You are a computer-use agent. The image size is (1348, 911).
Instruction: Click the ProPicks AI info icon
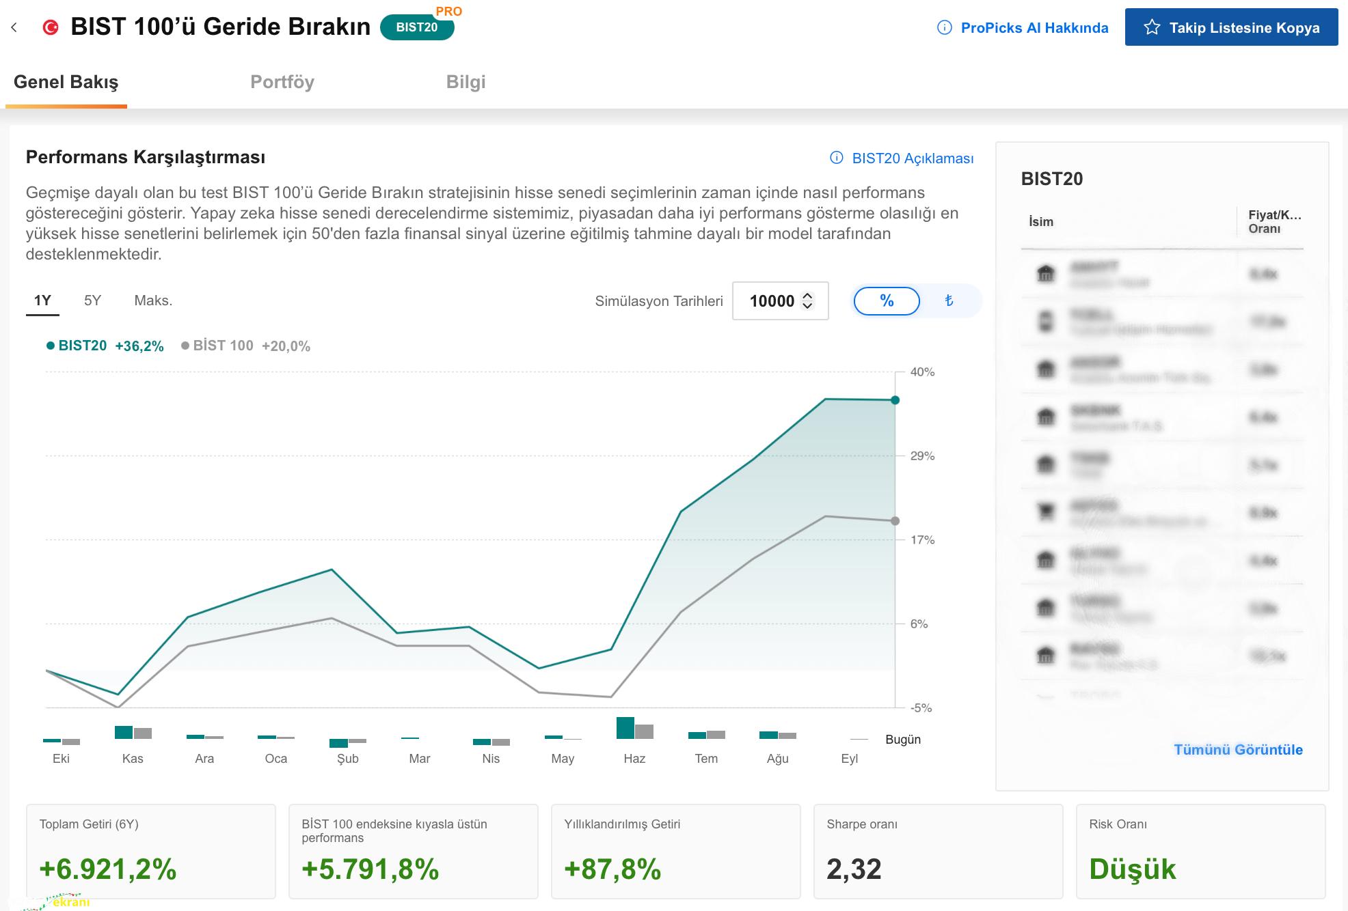944,28
